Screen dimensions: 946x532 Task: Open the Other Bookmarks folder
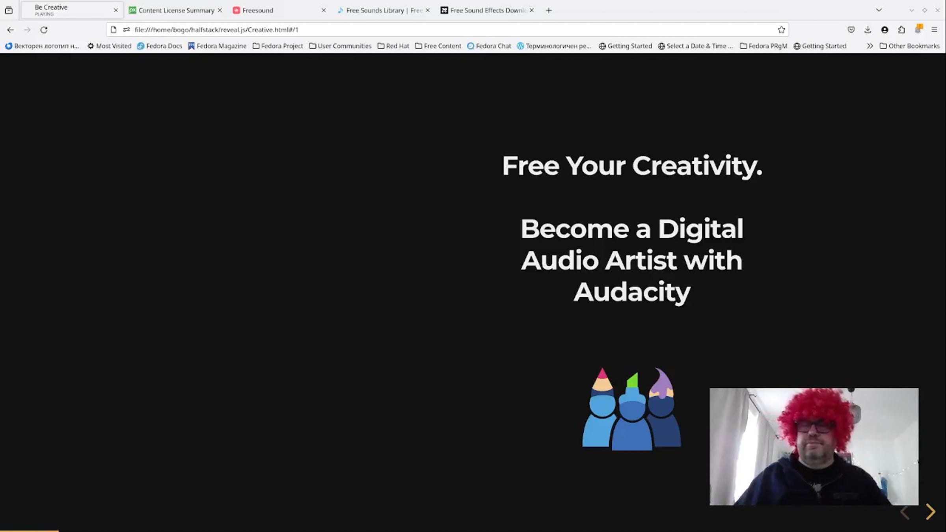[x=910, y=46]
